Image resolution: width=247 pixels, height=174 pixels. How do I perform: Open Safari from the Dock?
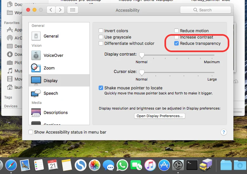[11, 165]
